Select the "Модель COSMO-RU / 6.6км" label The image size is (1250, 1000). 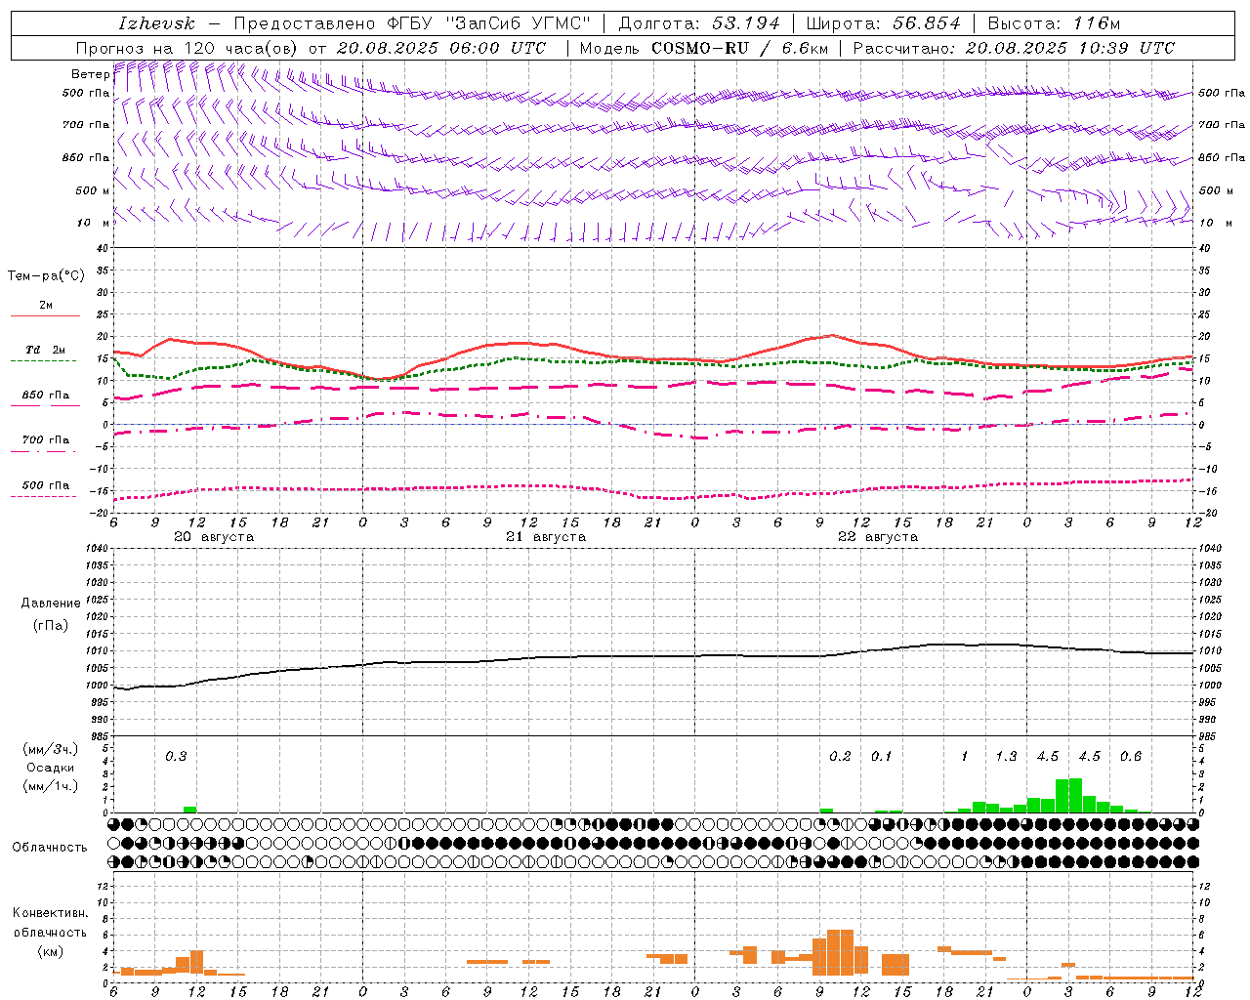704,48
